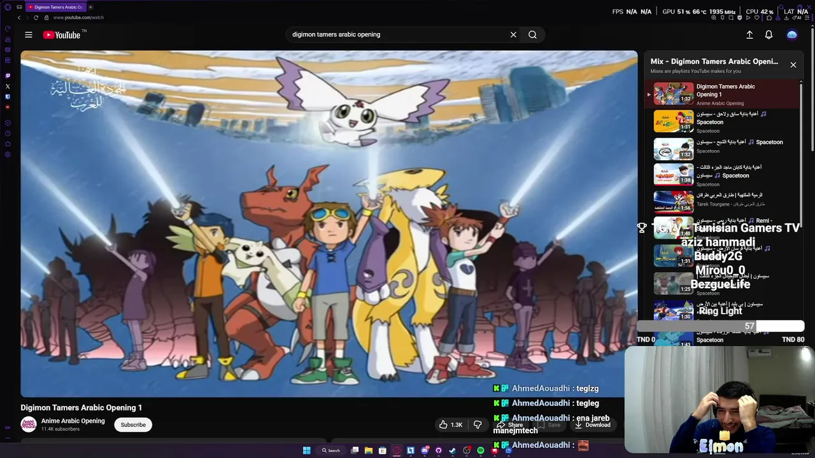
Task: Like the video with thumbs-up button
Action: click(x=451, y=424)
